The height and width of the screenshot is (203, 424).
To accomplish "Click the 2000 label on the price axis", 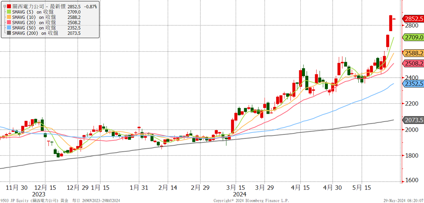I will pyautogui.click(x=412, y=130).
